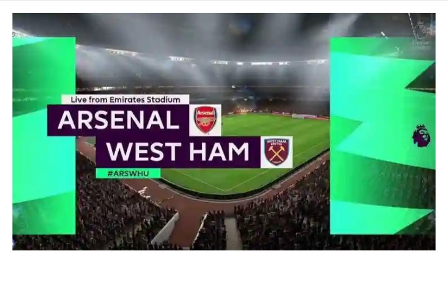The image size is (448, 284).
Task: Click the Arsenal club crest
Action: click(205, 120)
